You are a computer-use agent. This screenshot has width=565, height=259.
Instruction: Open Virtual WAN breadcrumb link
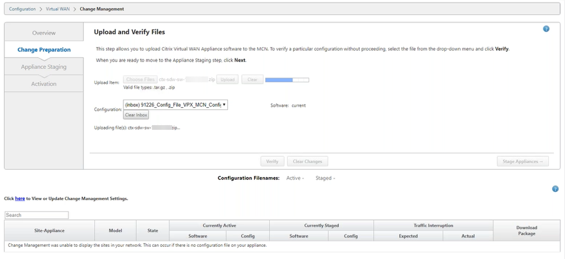pos(57,9)
